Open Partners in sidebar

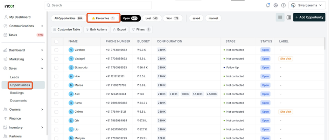(x=16, y=136)
